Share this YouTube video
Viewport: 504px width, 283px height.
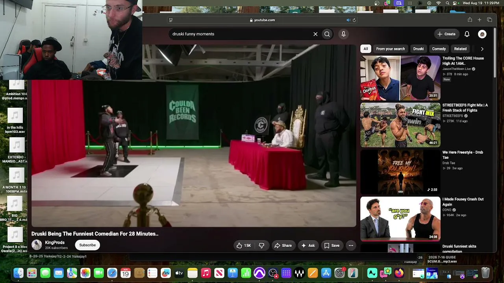click(283, 246)
